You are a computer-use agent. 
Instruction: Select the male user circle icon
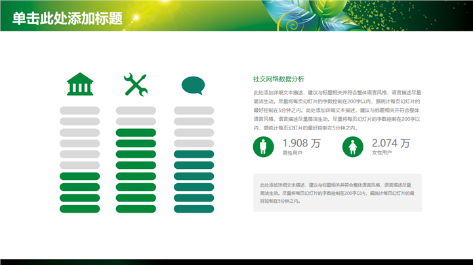coord(264,147)
